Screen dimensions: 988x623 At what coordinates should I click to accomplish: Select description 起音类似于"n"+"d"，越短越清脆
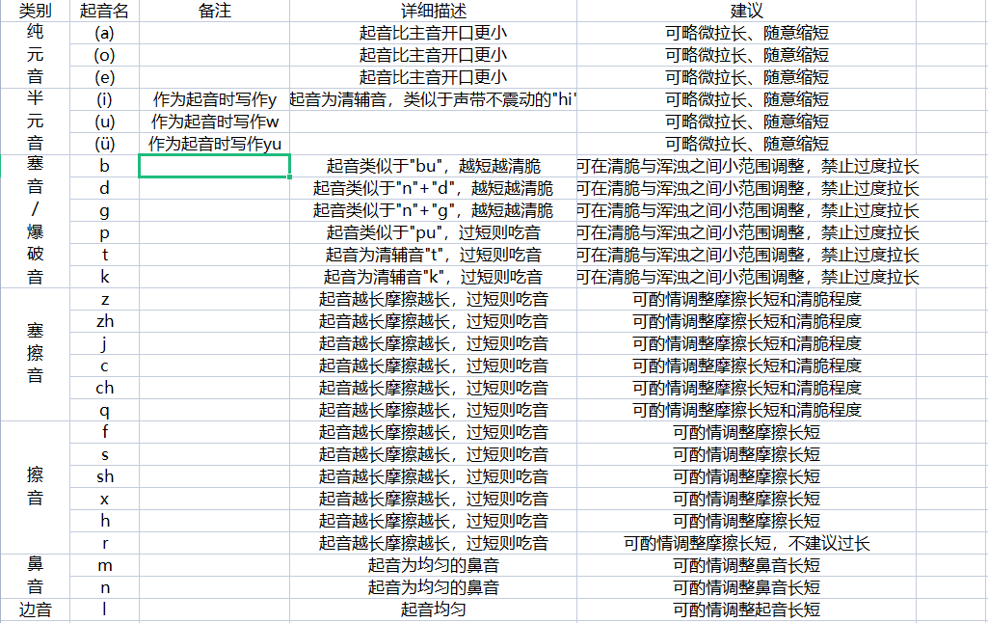point(433,188)
